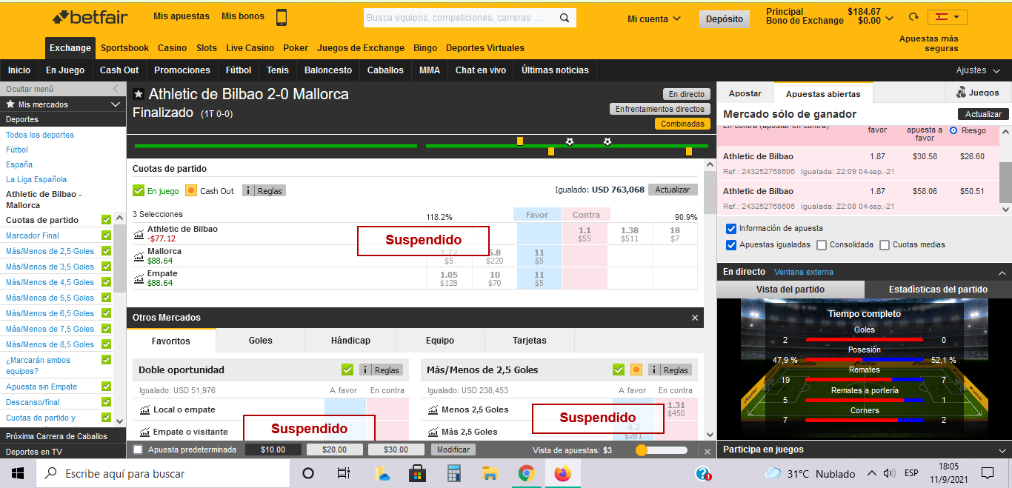1012x488 pixels.
Task: Open the Apostar tab
Action: click(745, 93)
